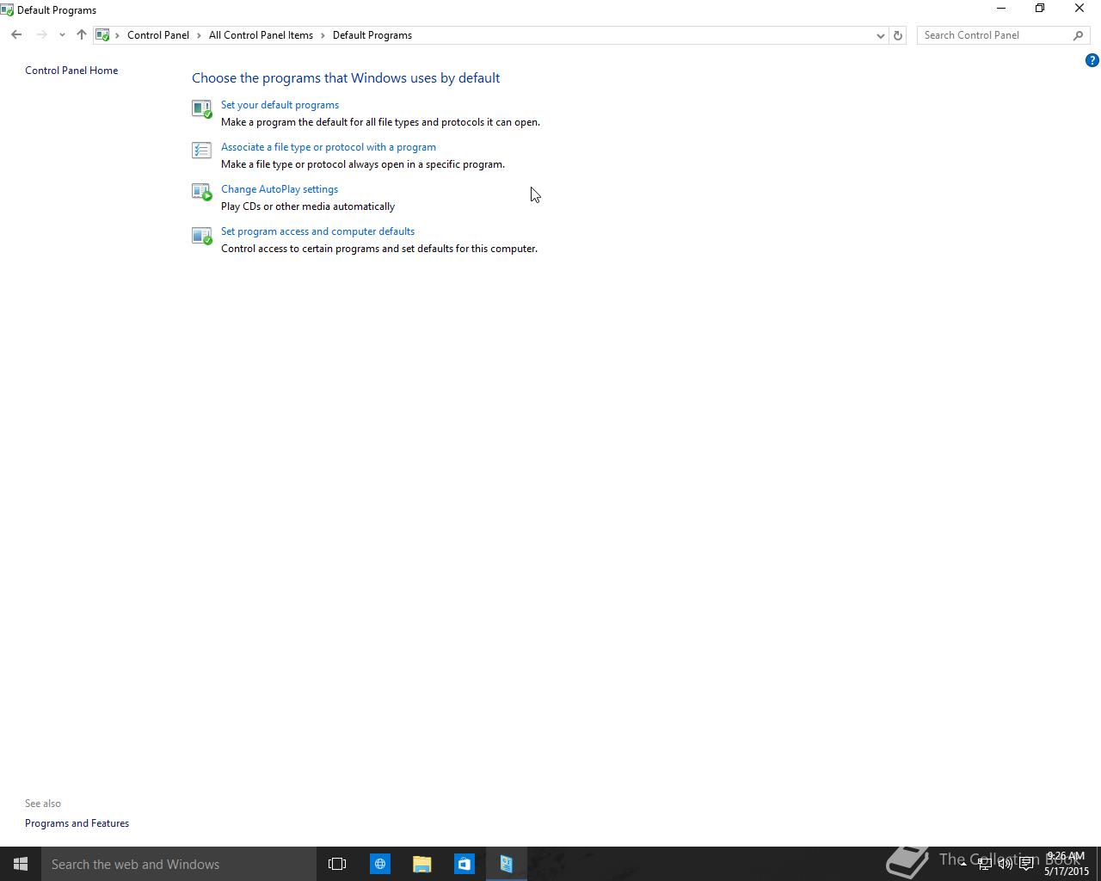The image size is (1101, 881).
Task: Open the Change AutoPlay settings link
Action: click(x=280, y=189)
